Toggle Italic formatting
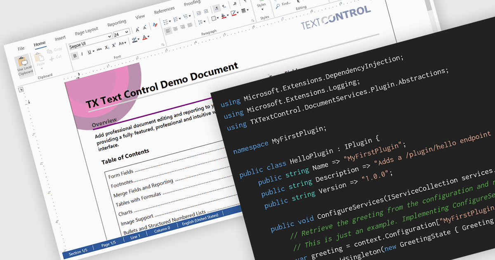 click(x=82, y=54)
